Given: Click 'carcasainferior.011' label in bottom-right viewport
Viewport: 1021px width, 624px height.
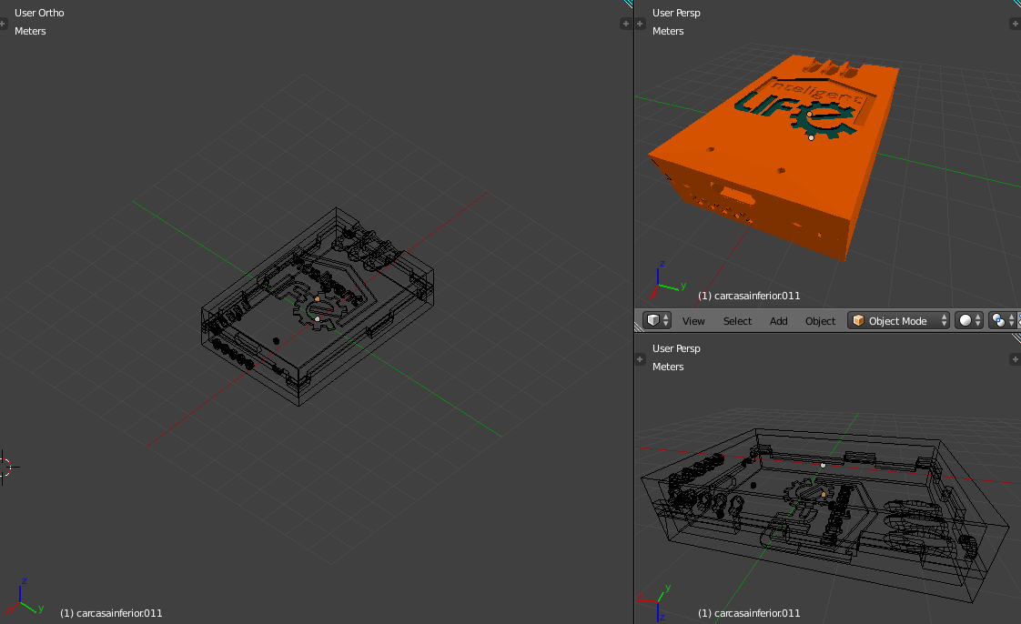Looking at the screenshot, I should [x=756, y=613].
